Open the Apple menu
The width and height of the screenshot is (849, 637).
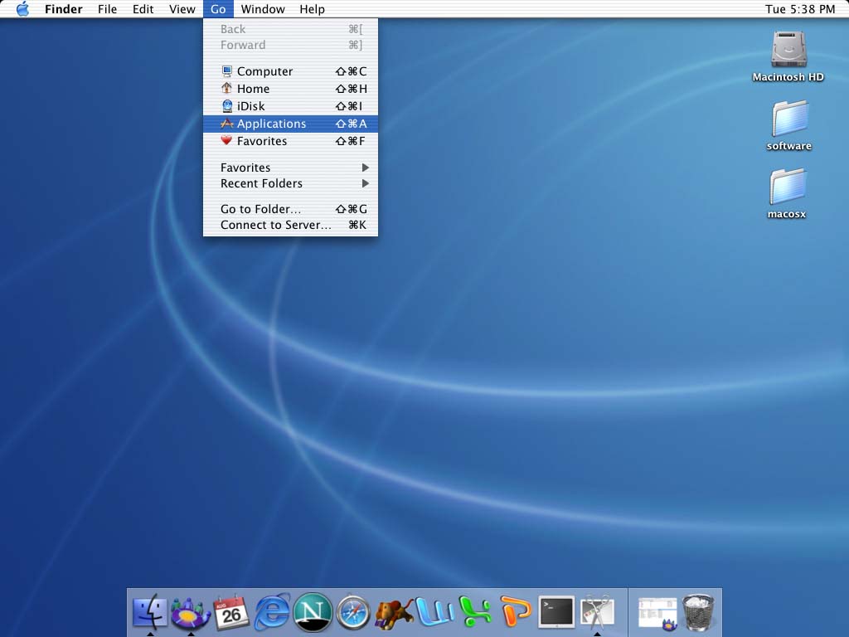click(22, 9)
